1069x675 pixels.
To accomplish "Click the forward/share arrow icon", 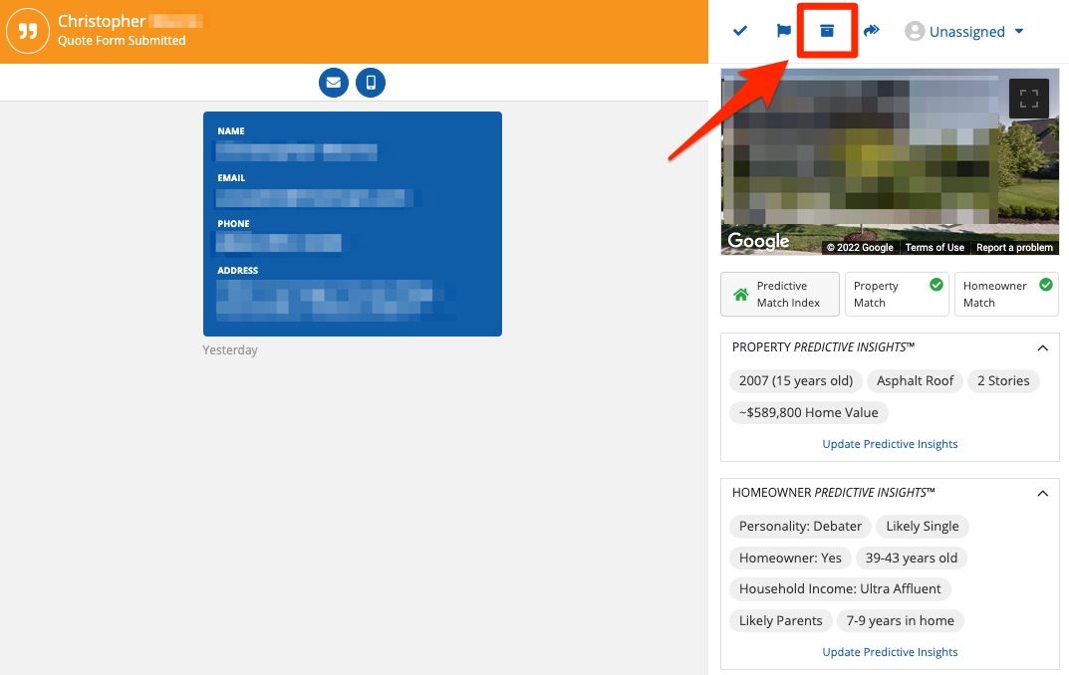I will (872, 32).
